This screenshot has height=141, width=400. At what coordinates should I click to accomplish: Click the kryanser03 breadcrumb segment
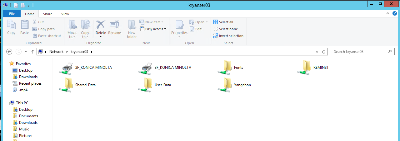80,52
